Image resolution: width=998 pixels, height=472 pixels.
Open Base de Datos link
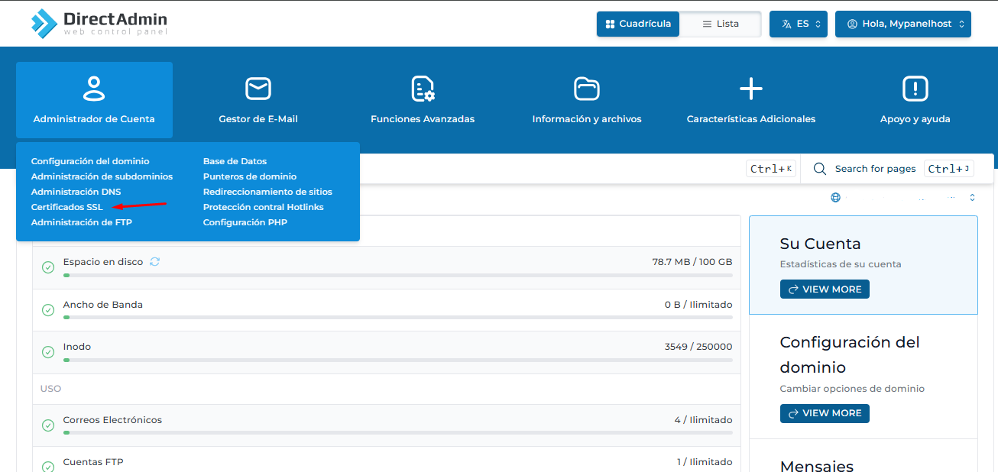235,161
